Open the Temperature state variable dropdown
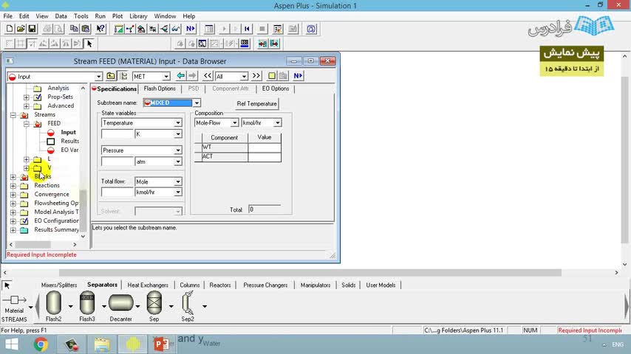 pyautogui.click(x=177, y=123)
